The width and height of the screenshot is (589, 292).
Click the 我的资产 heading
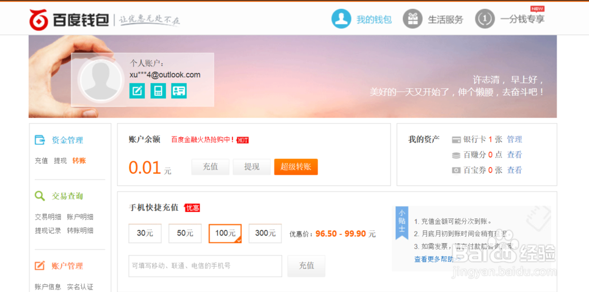point(423,140)
